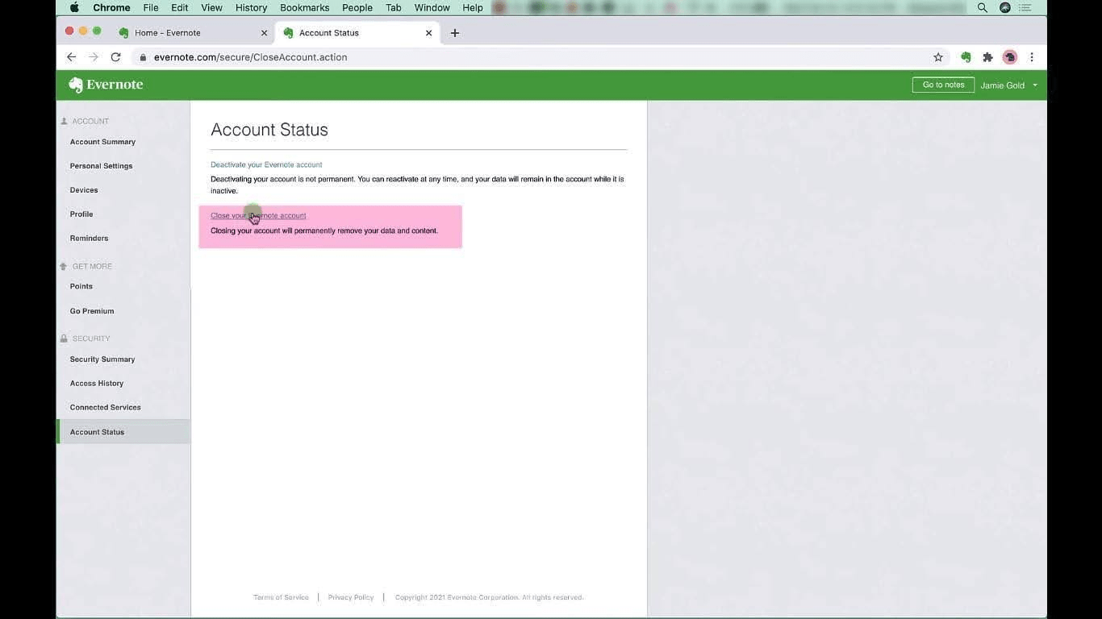
Task: Open the Edit menu
Action: 179,7
